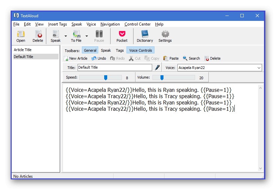Viewport: 276px width, 190px height.
Task: Click the Volume slider handle
Action: pos(162,78)
